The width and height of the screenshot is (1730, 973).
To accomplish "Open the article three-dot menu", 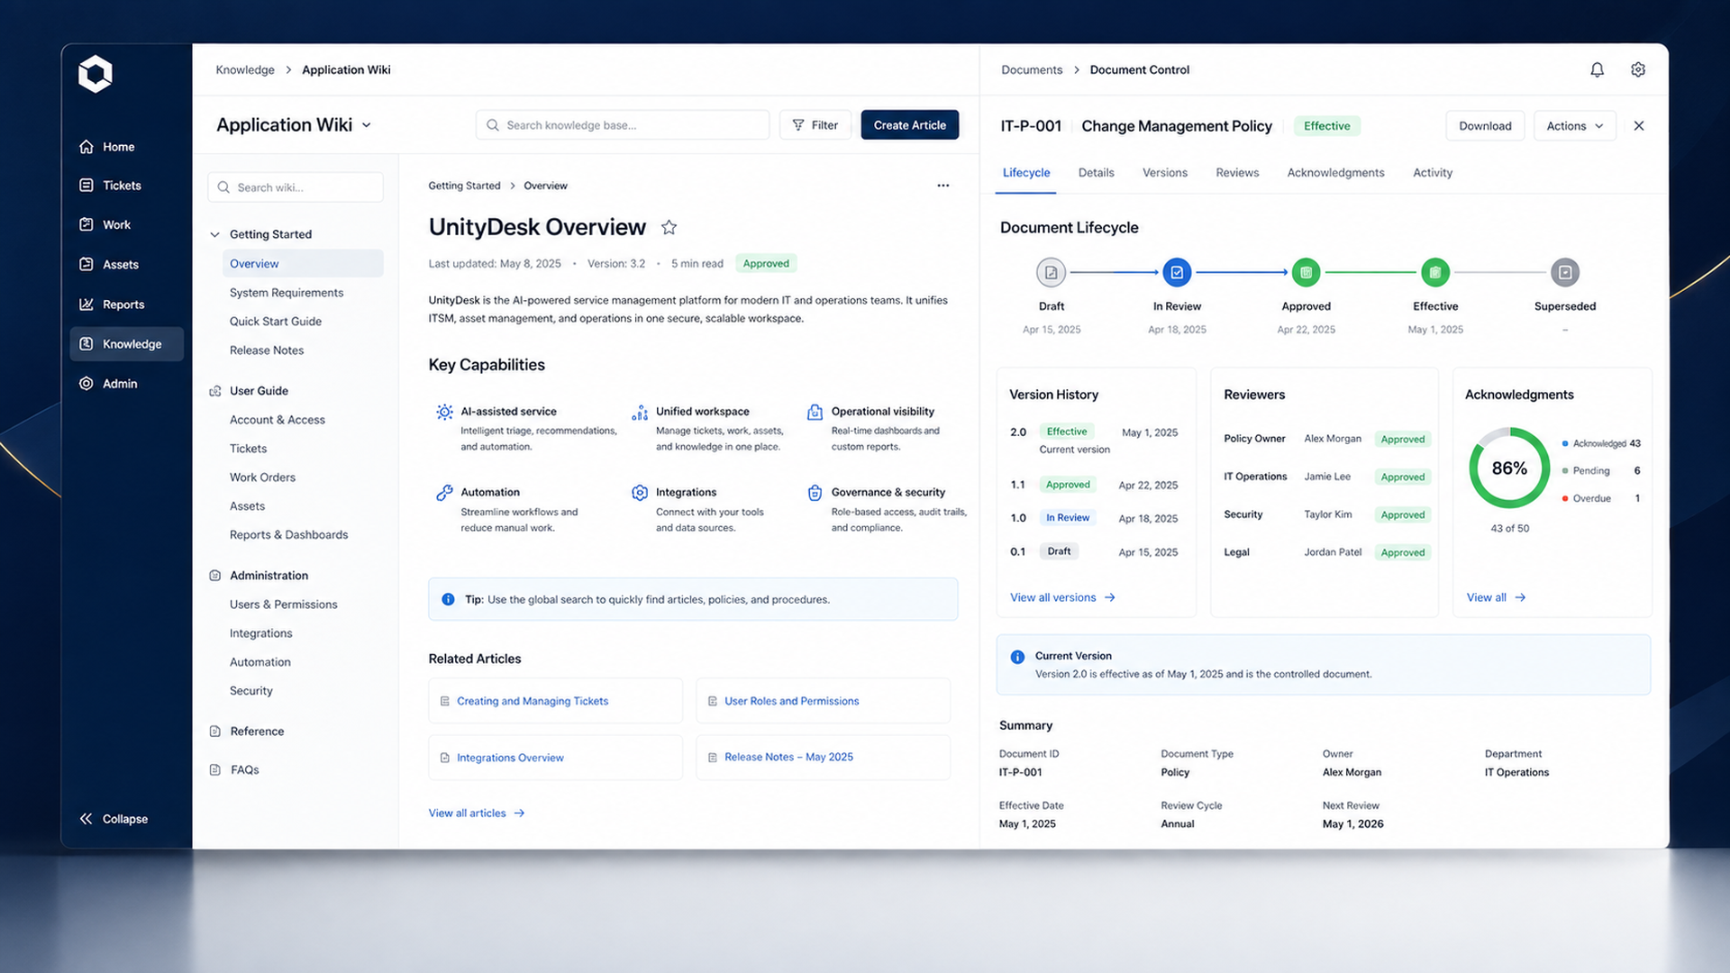I will pyautogui.click(x=942, y=186).
